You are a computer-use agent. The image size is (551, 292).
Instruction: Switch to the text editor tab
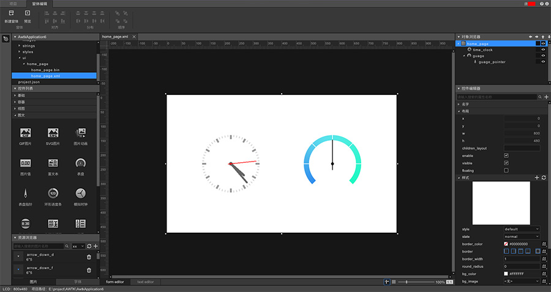point(145,282)
